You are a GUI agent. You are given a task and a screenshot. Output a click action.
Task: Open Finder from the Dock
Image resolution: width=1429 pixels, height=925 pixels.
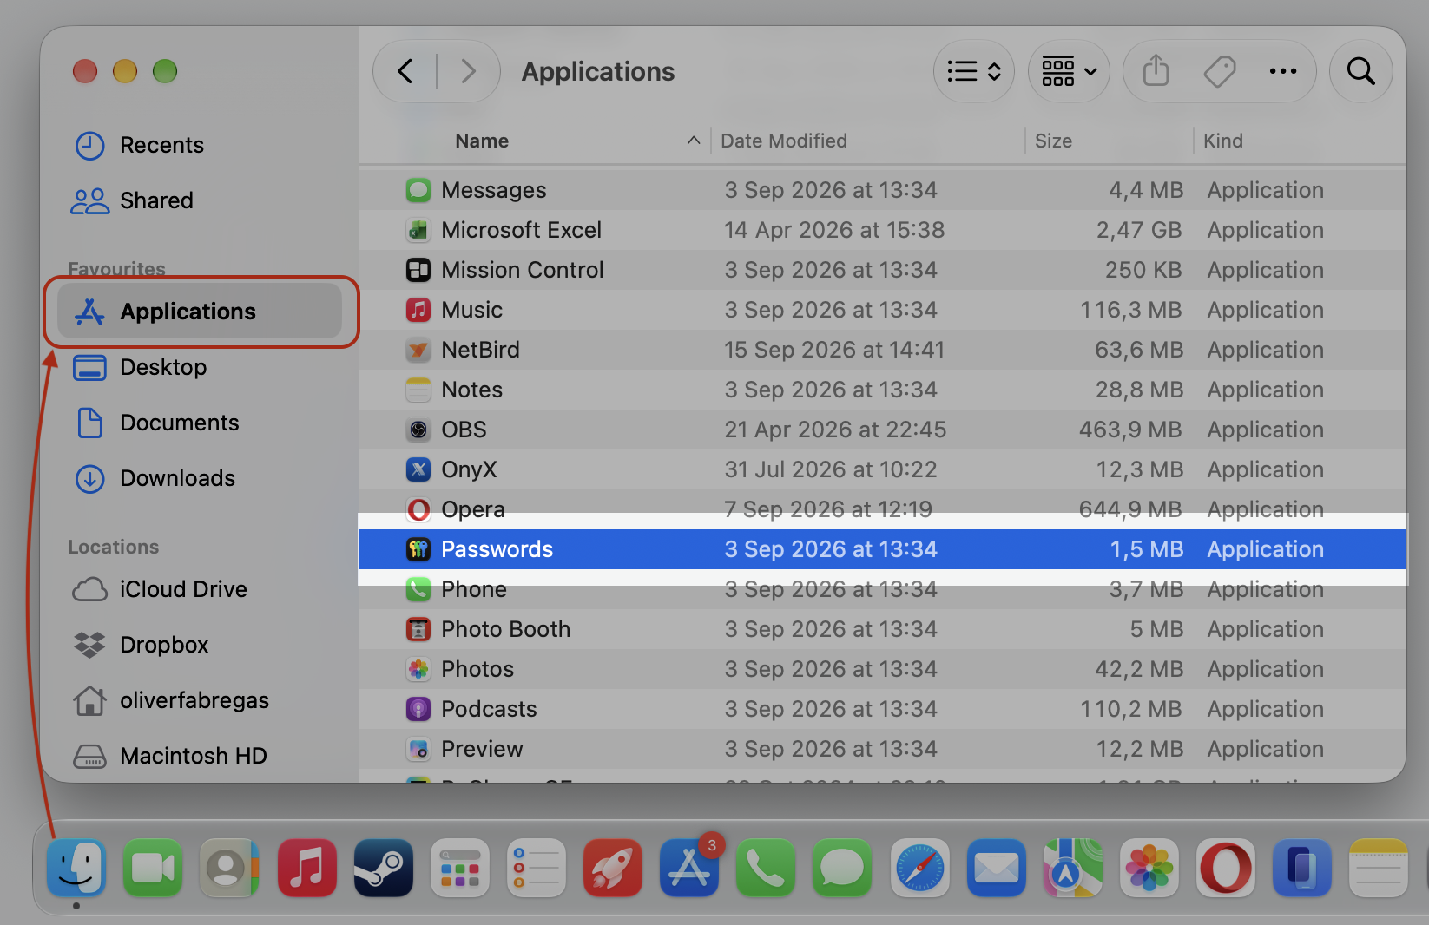[76, 868]
